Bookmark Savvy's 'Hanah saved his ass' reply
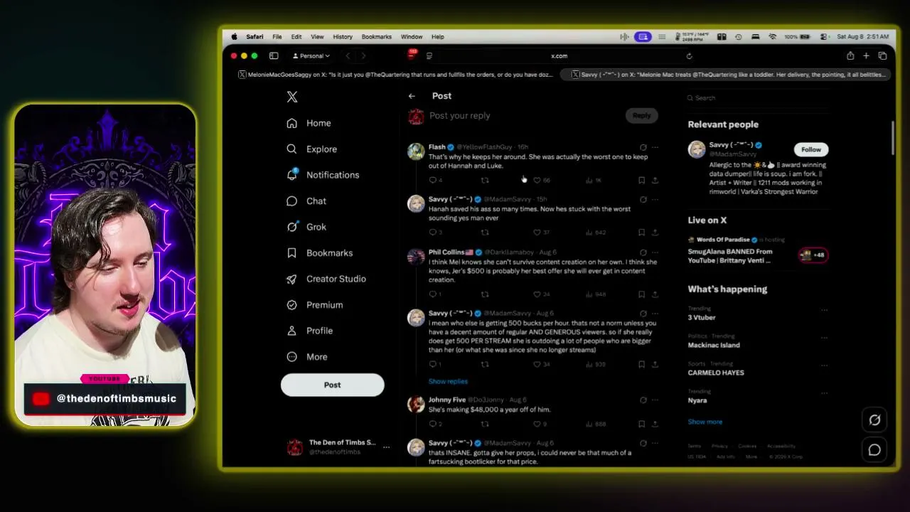Viewport: 910px width, 512px height. (x=641, y=233)
